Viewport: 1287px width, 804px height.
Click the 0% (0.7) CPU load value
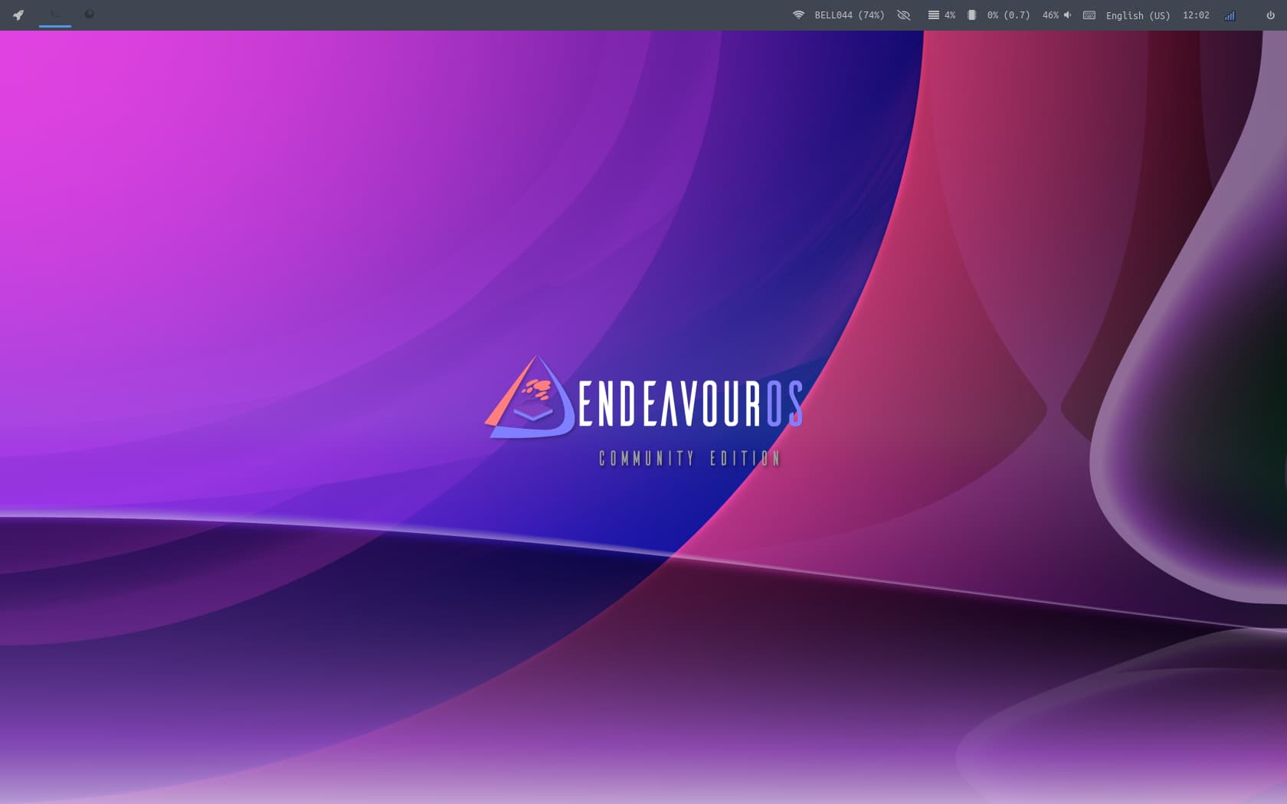click(x=1008, y=15)
